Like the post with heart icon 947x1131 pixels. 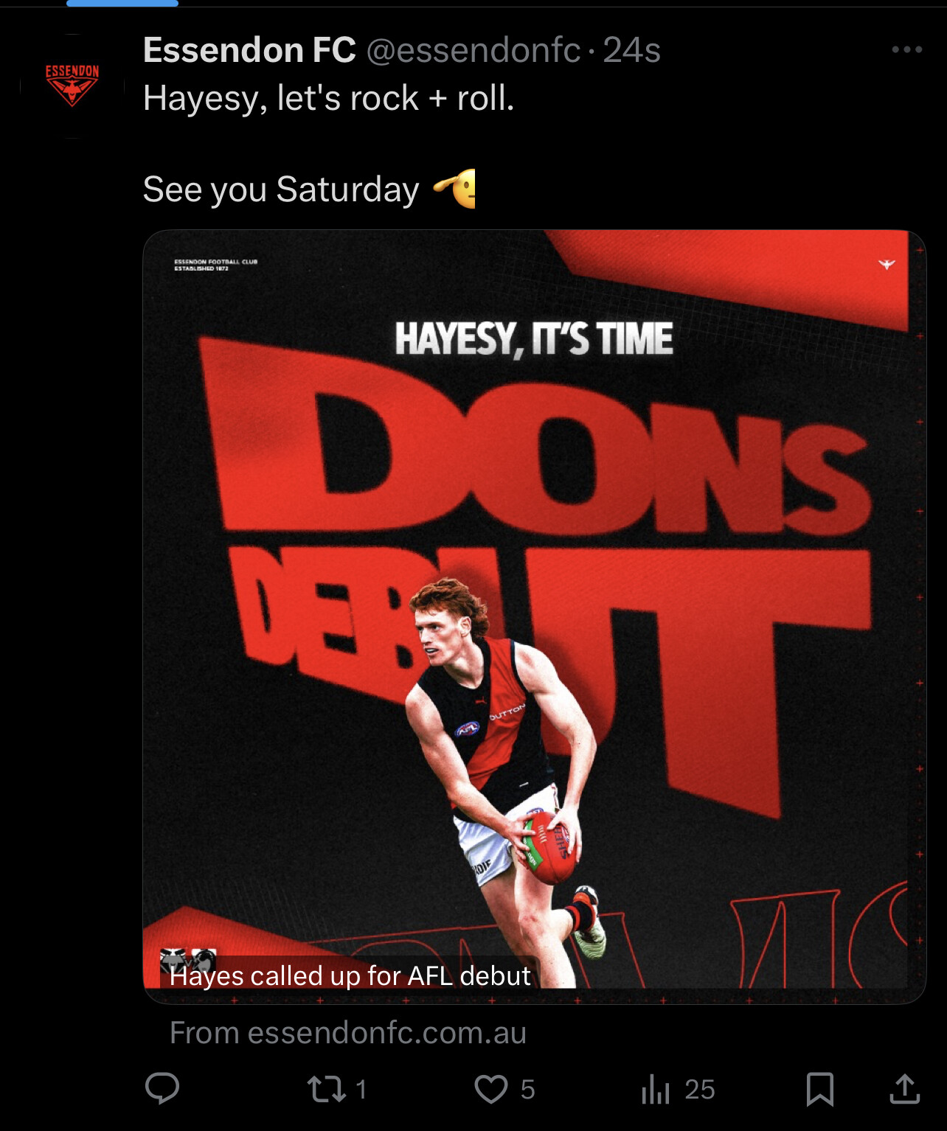coord(490,1089)
